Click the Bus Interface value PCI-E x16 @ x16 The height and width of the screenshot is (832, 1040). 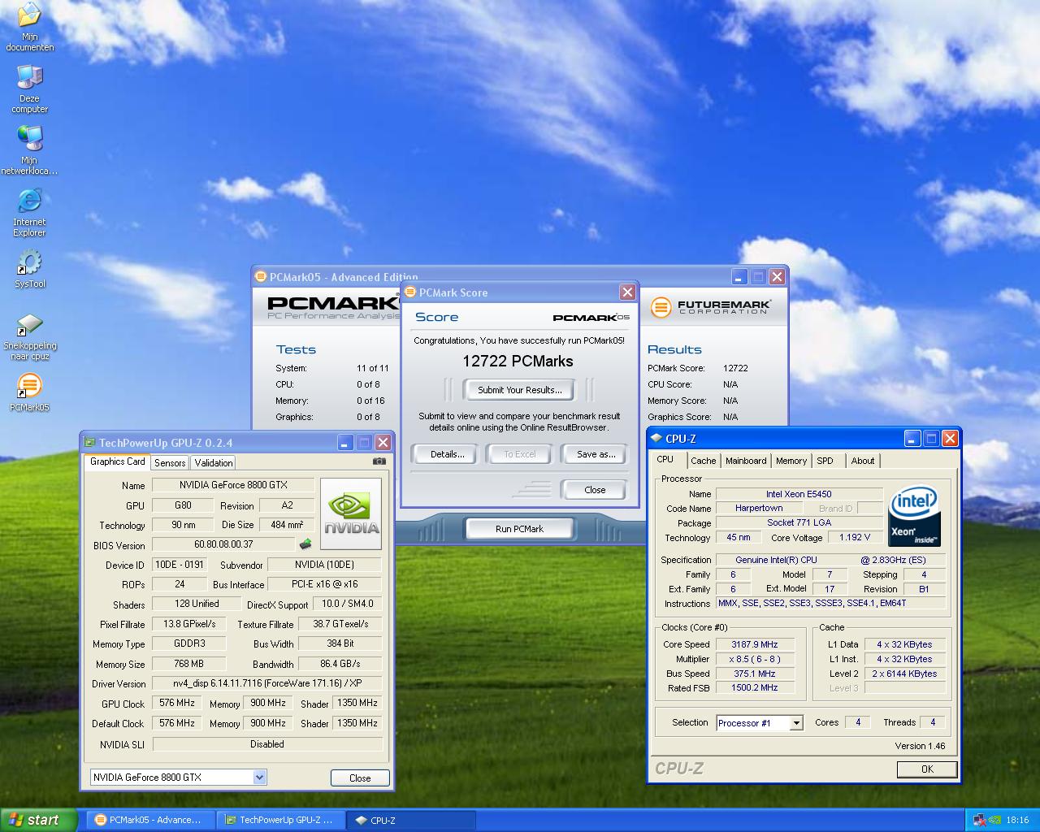[x=325, y=584]
